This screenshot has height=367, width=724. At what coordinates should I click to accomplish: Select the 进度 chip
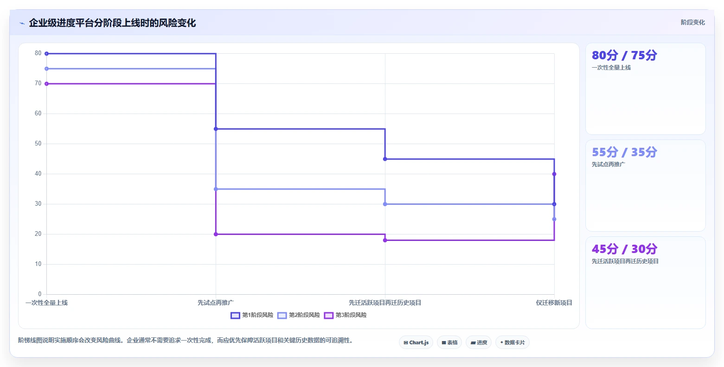click(x=479, y=342)
